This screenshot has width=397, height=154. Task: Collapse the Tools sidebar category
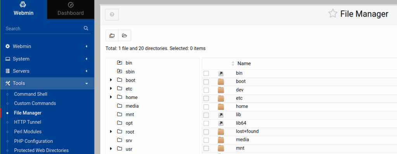tap(47, 83)
